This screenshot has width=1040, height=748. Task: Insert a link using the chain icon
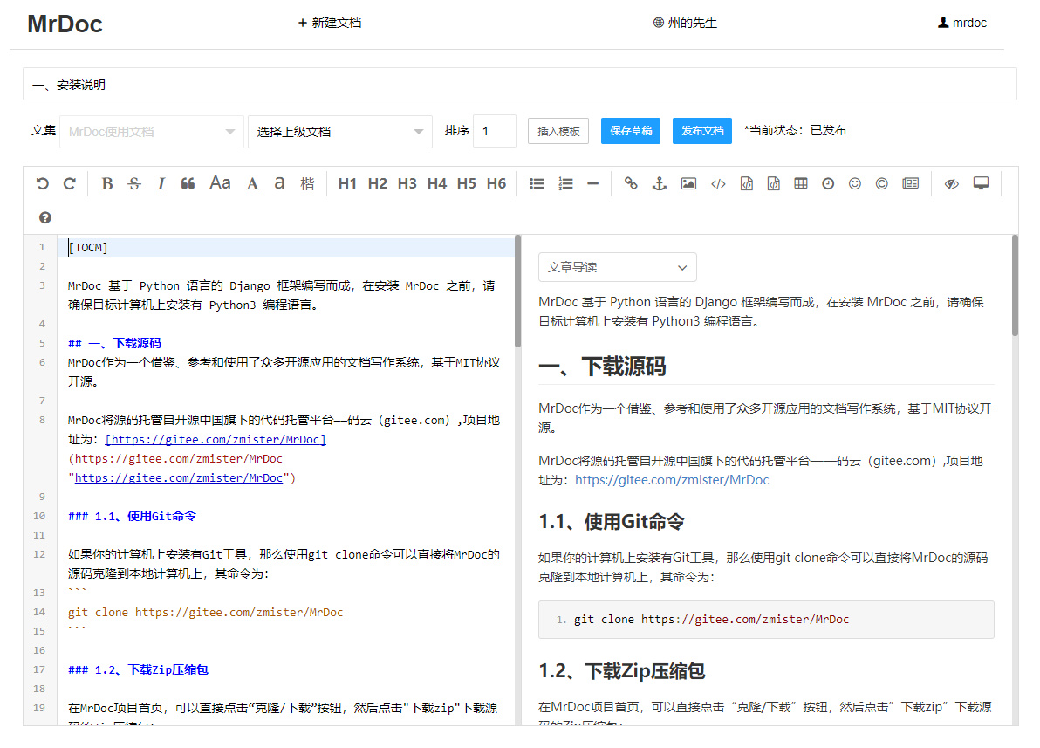pyautogui.click(x=631, y=183)
